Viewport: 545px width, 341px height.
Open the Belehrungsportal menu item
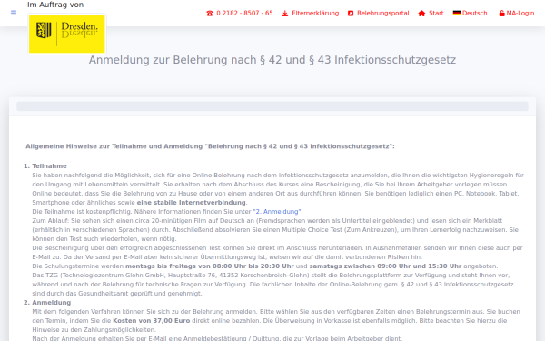382,14
